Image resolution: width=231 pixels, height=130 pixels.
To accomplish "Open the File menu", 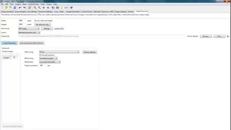I will coord(2,4).
